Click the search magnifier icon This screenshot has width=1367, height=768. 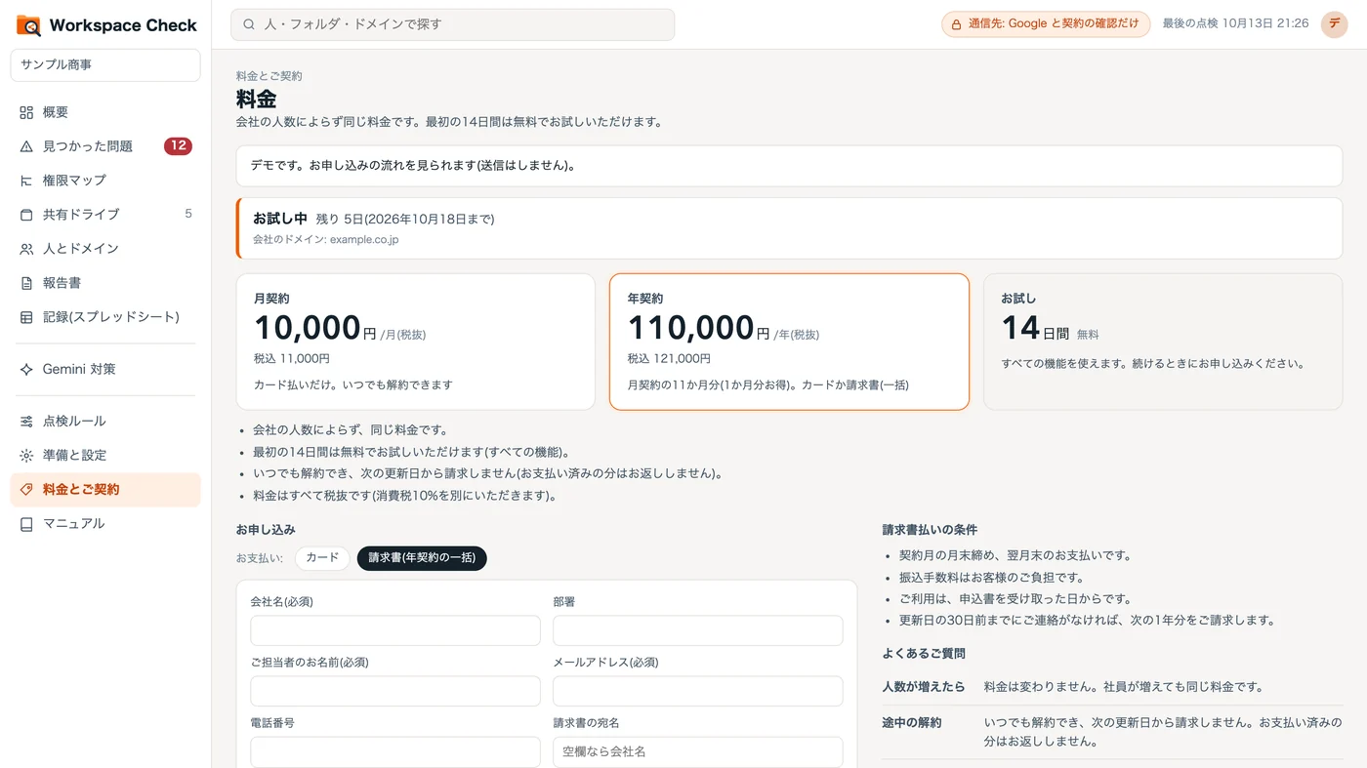[249, 24]
